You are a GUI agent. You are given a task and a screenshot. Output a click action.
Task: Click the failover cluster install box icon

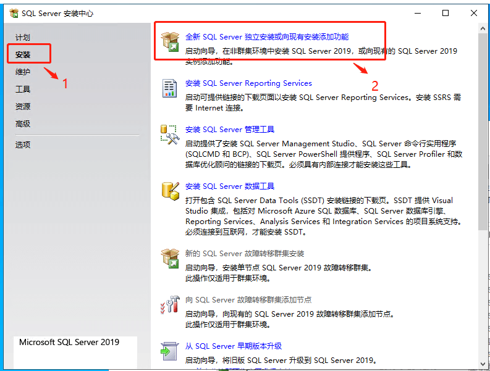click(170, 258)
